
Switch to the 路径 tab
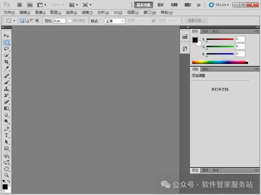coord(216,170)
